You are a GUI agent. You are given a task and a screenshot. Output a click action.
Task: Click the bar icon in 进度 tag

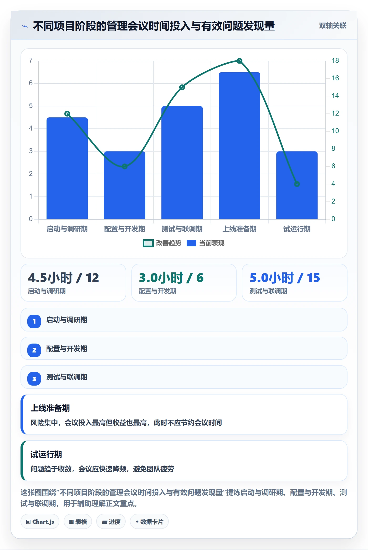(x=104, y=522)
